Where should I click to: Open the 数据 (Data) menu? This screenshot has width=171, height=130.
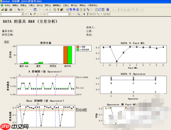23,5
